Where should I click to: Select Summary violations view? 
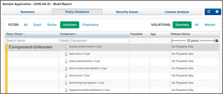(182, 25)
